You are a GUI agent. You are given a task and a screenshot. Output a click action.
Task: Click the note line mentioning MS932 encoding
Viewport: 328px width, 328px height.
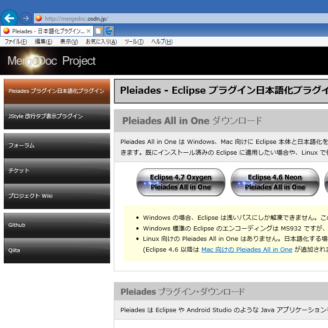coord(235,228)
